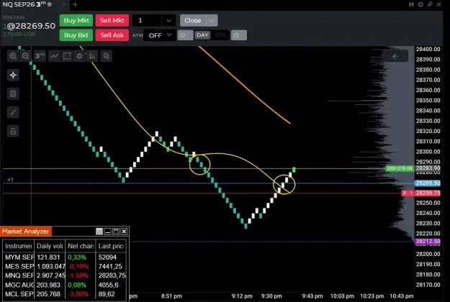
Task: Click MNQ last price 28283,75
Action: (112, 275)
